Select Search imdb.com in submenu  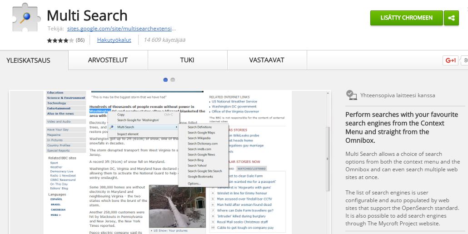(x=199, y=149)
